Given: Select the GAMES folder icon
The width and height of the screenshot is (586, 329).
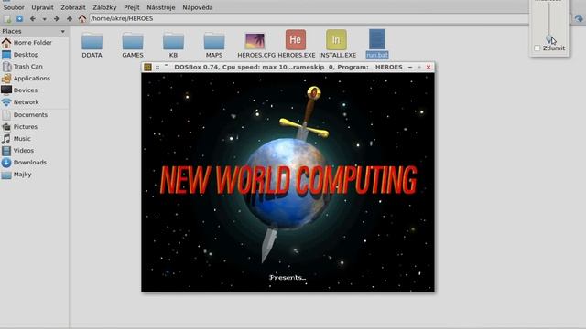Looking at the screenshot, I should 133,41.
